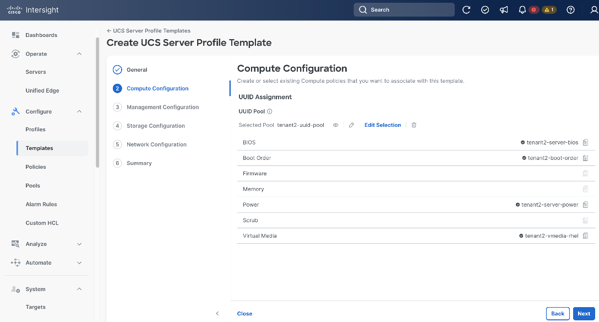
Task: Open the user profile icon
Action: pos(594,10)
